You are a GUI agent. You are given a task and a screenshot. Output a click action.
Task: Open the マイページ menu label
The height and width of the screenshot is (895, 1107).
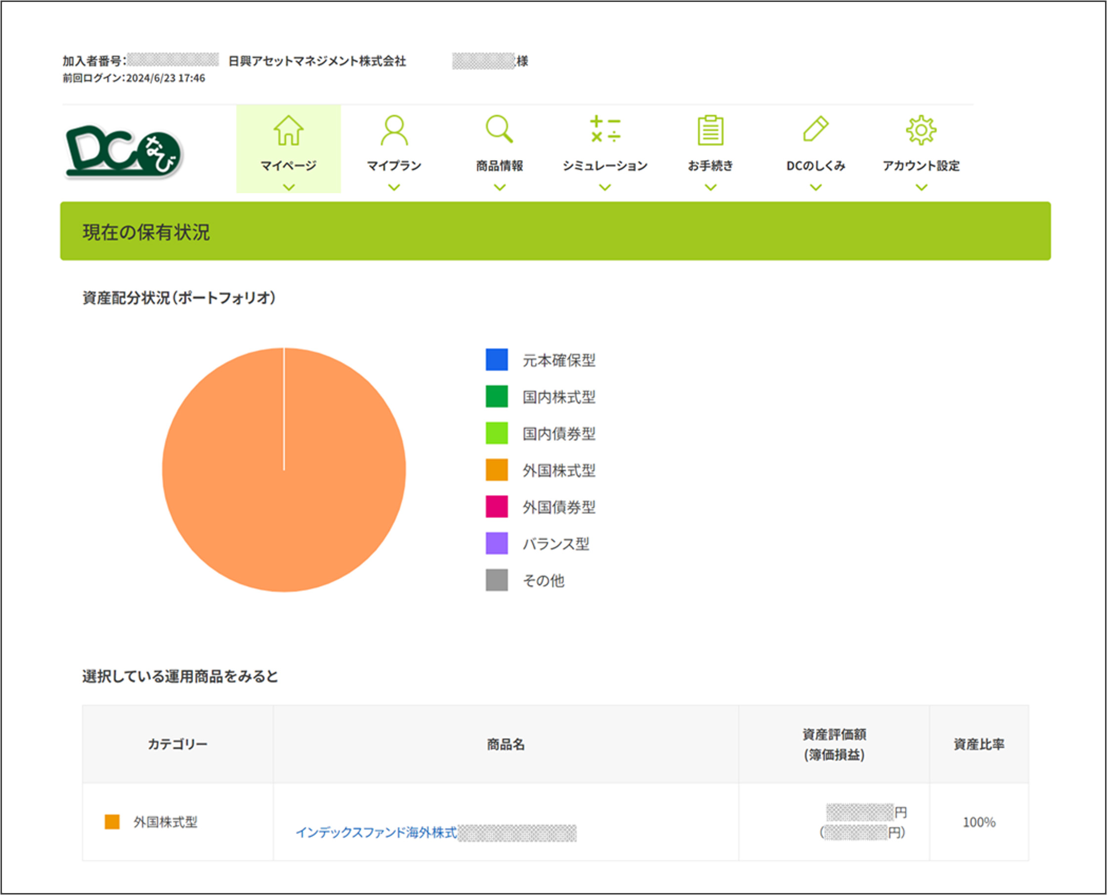tap(288, 166)
